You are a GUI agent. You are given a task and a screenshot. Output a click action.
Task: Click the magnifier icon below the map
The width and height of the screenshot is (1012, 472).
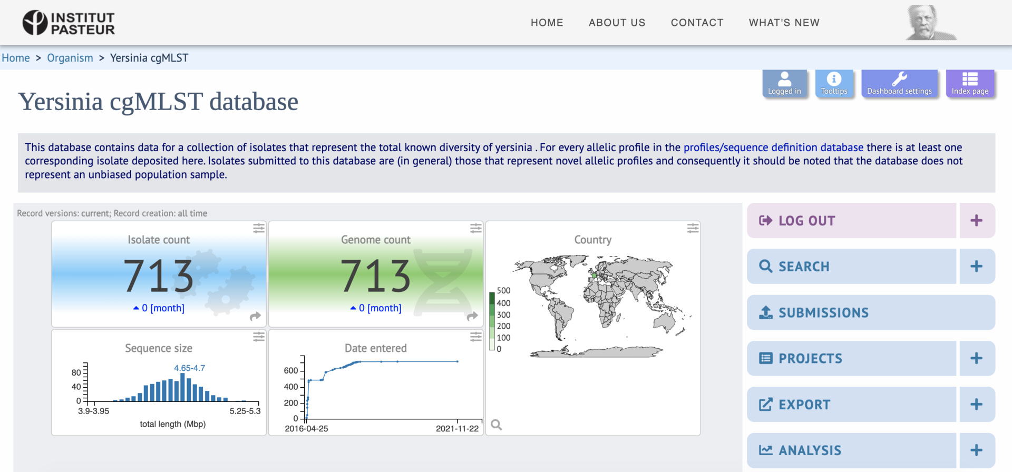(497, 425)
